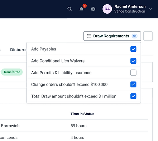Select Change orders shouldn't exceed $100,000 text
Screen dimensions: 158x141
click(x=70, y=85)
